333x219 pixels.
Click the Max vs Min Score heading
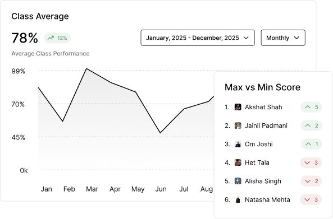[x=262, y=87]
